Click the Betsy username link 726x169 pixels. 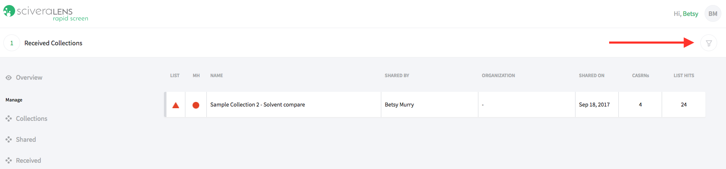tap(690, 14)
